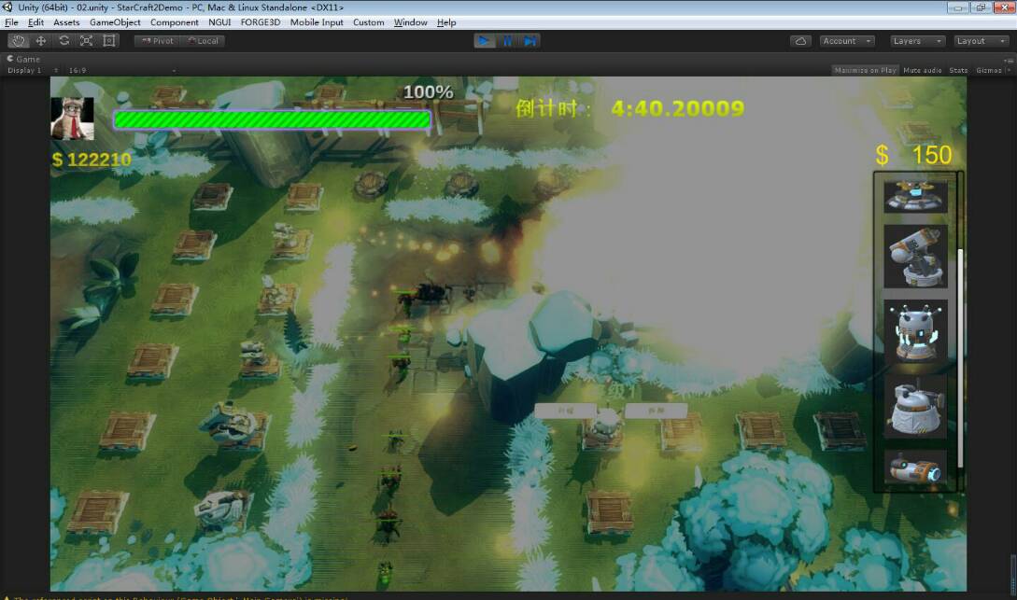This screenshot has width=1017, height=600.
Task: Pick the robot-head turret with antennae
Action: (x=915, y=330)
